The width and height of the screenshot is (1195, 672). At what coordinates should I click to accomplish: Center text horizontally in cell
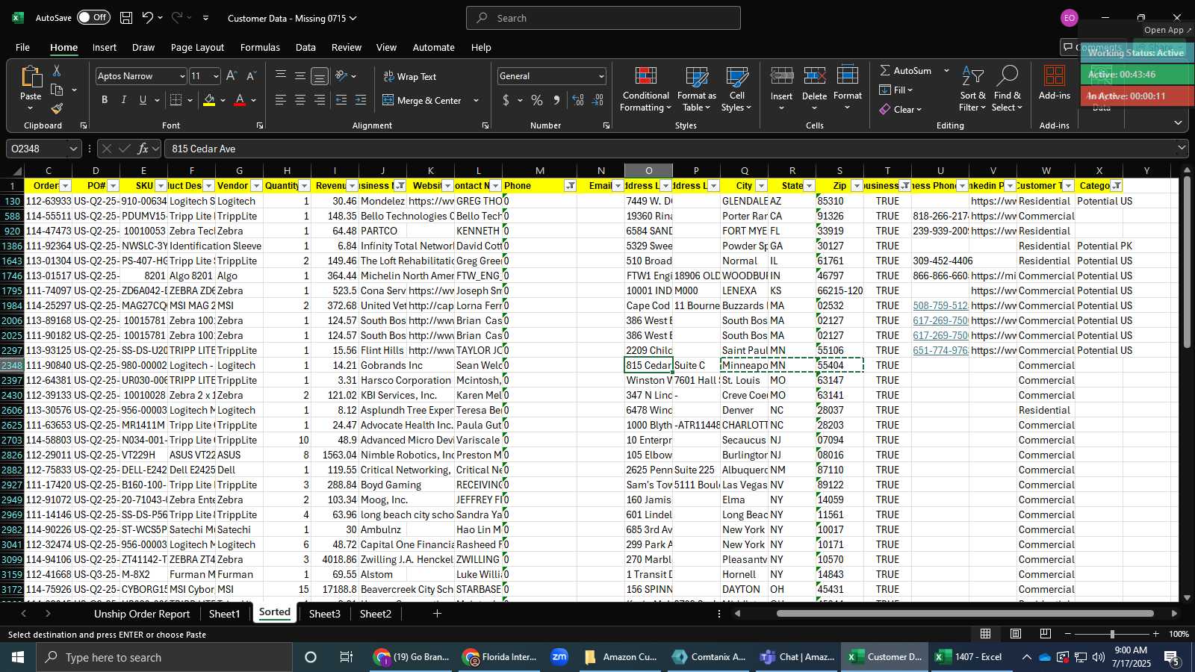[x=300, y=100]
